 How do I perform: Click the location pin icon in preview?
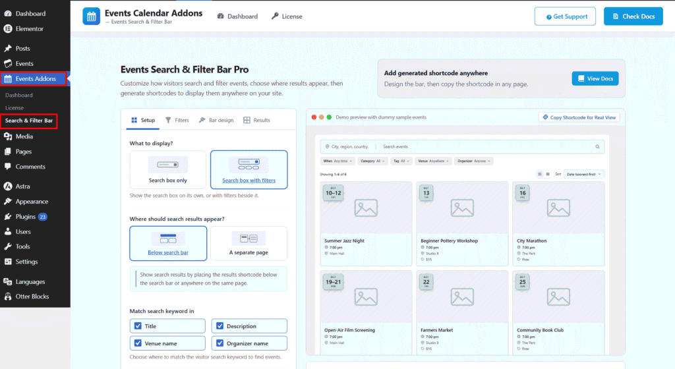(x=327, y=147)
